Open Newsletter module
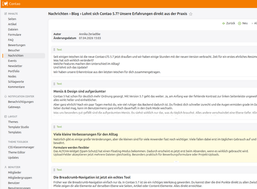 pyautogui.click(x=15, y=66)
